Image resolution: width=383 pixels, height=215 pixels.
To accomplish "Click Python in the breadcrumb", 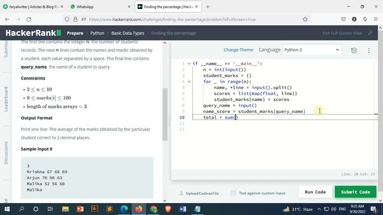I will 97,33.
